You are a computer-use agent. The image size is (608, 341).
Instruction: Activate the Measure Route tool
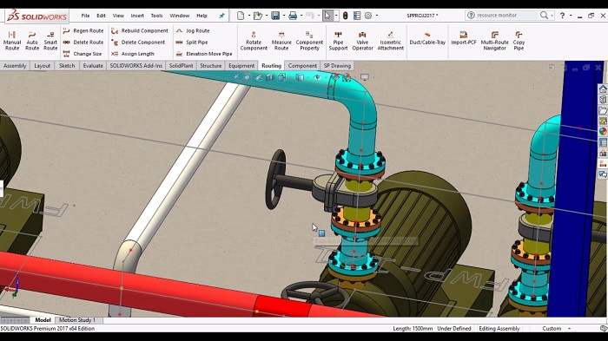[x=281, y=41]
